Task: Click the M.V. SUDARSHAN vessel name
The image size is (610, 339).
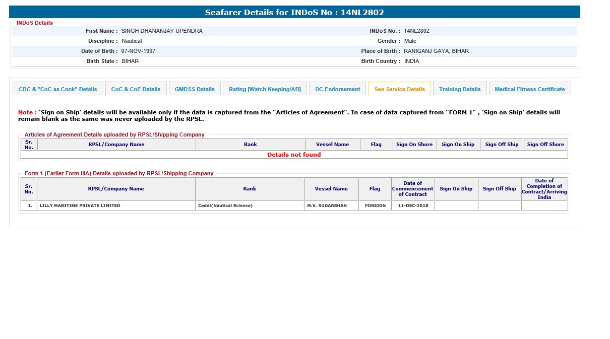Action: pos(327,206)
